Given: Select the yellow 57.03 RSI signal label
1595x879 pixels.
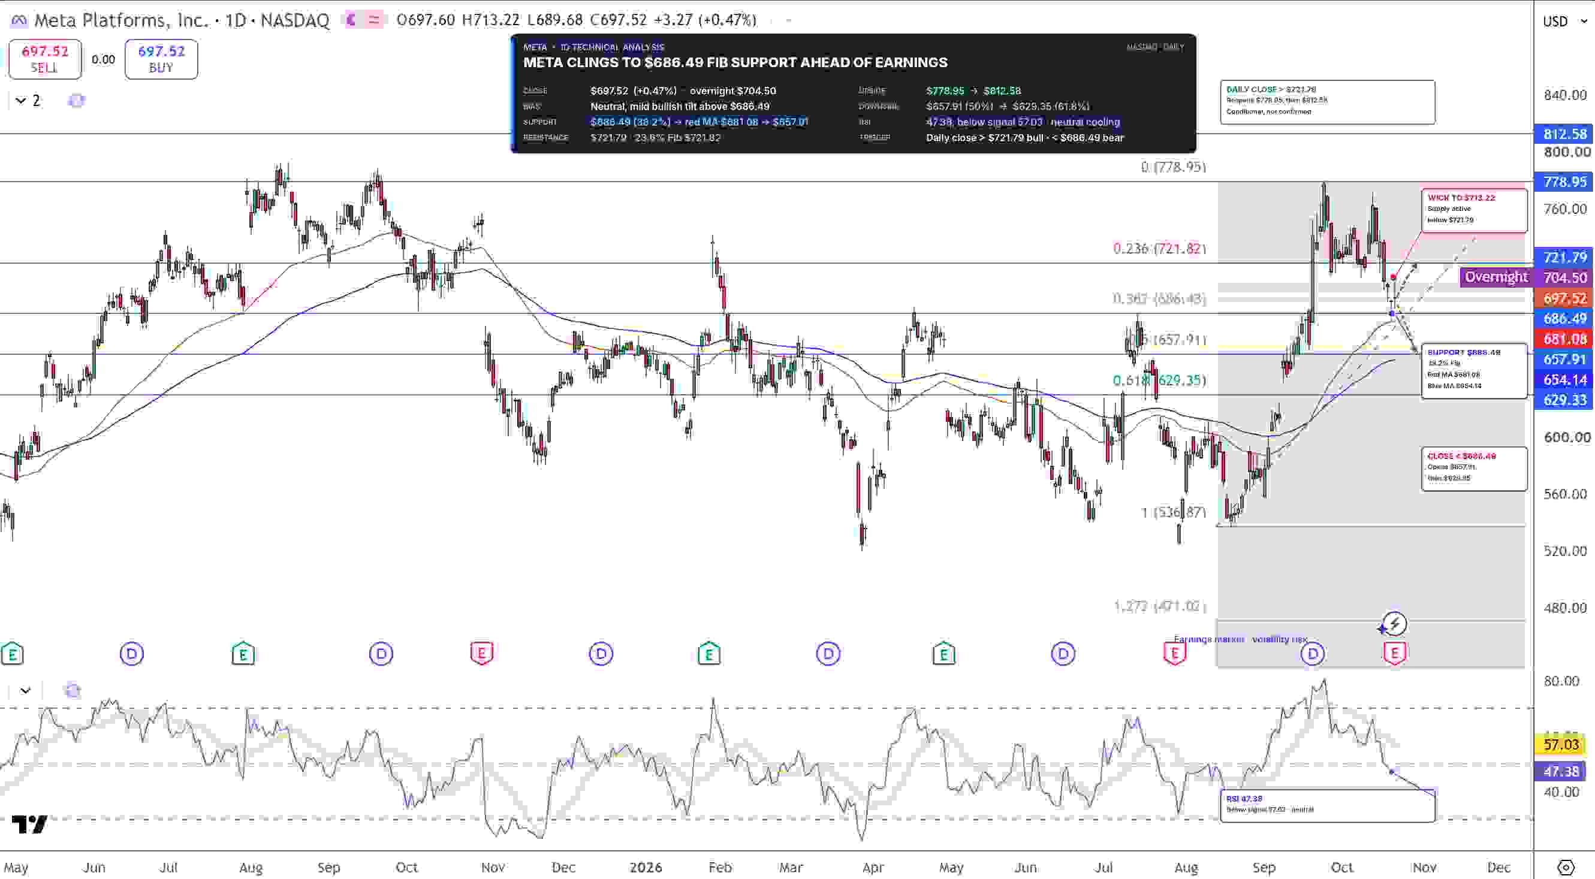Looking at the screenshot, I should point(1561,745).
